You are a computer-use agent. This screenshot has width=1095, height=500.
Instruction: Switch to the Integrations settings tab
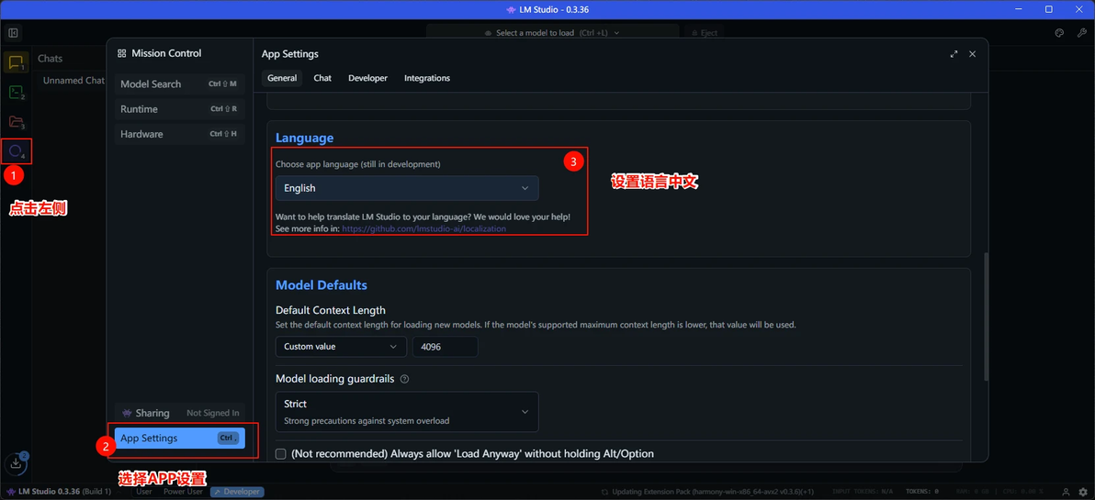(426, 78)
